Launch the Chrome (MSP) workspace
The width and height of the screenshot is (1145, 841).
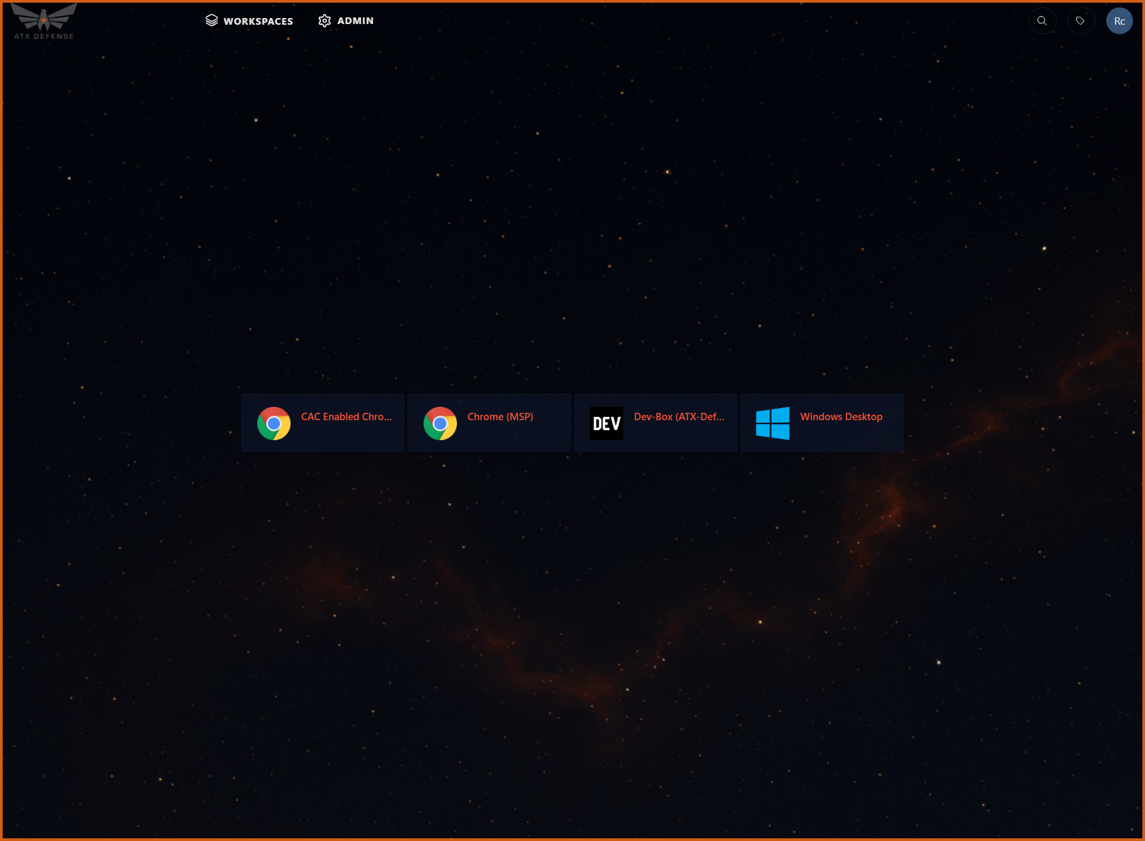click(x=490, y=423)
